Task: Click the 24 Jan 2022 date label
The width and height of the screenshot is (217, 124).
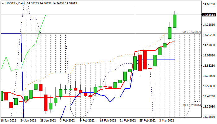Action: click(28, 120)
